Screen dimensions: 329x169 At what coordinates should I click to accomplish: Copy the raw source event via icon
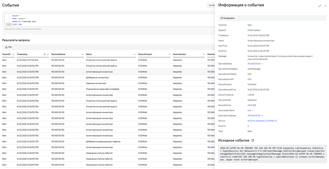coord(253,140)
